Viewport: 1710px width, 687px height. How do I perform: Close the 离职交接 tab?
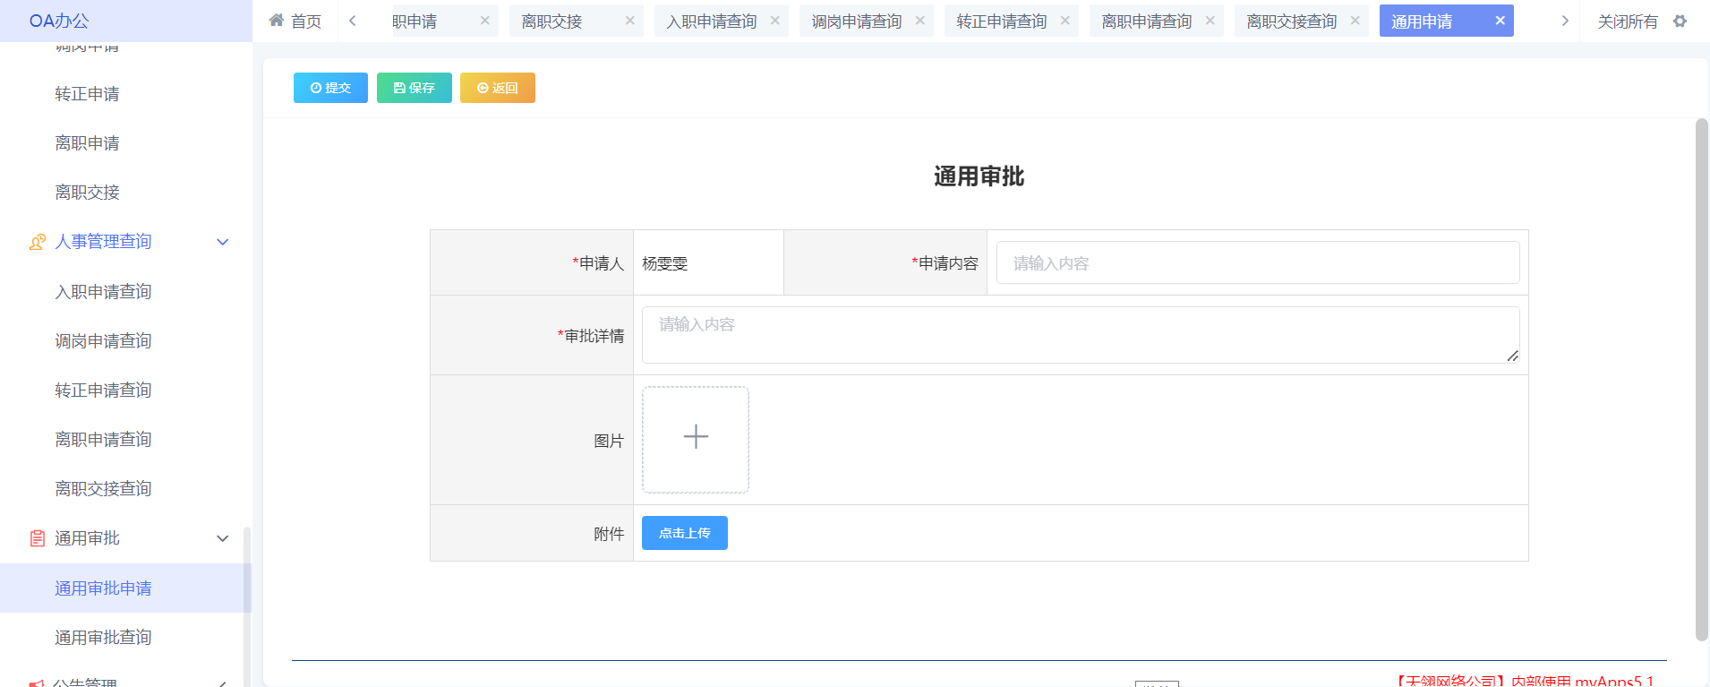point(629,21)
